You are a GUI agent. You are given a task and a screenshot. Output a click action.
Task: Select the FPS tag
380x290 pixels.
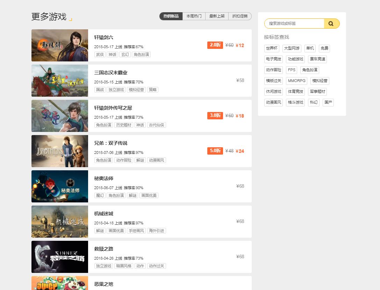click(x=292, y=70)
